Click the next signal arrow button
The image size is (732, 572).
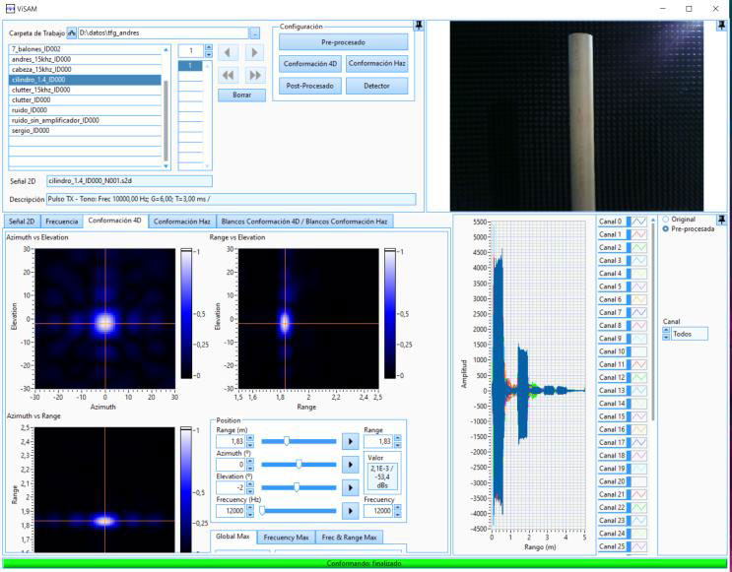(x=255, y=52)
